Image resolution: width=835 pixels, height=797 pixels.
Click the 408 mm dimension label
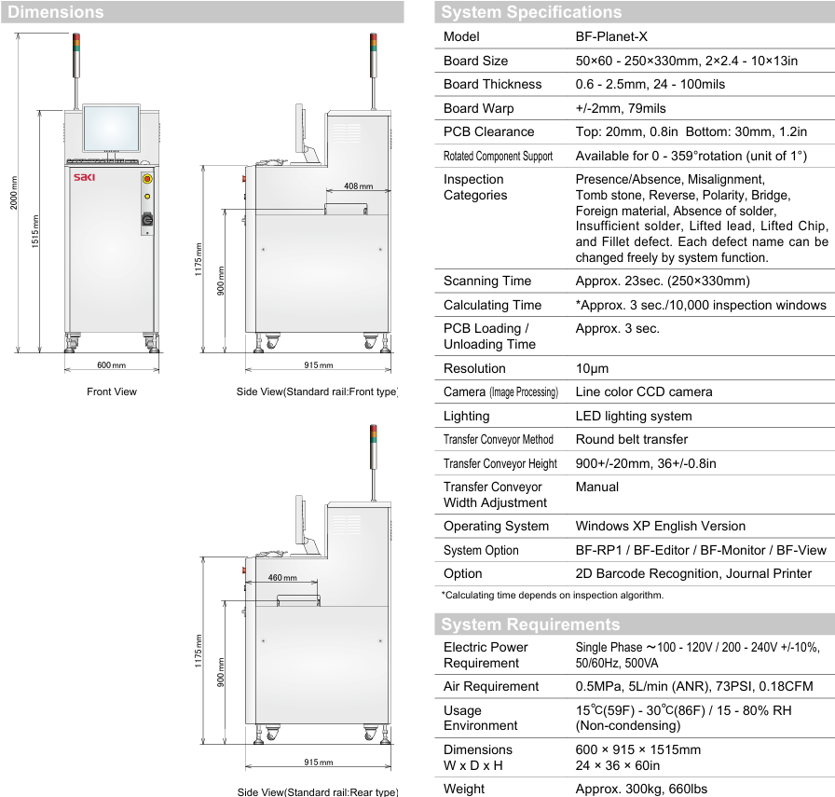click(x=358, y=186)
